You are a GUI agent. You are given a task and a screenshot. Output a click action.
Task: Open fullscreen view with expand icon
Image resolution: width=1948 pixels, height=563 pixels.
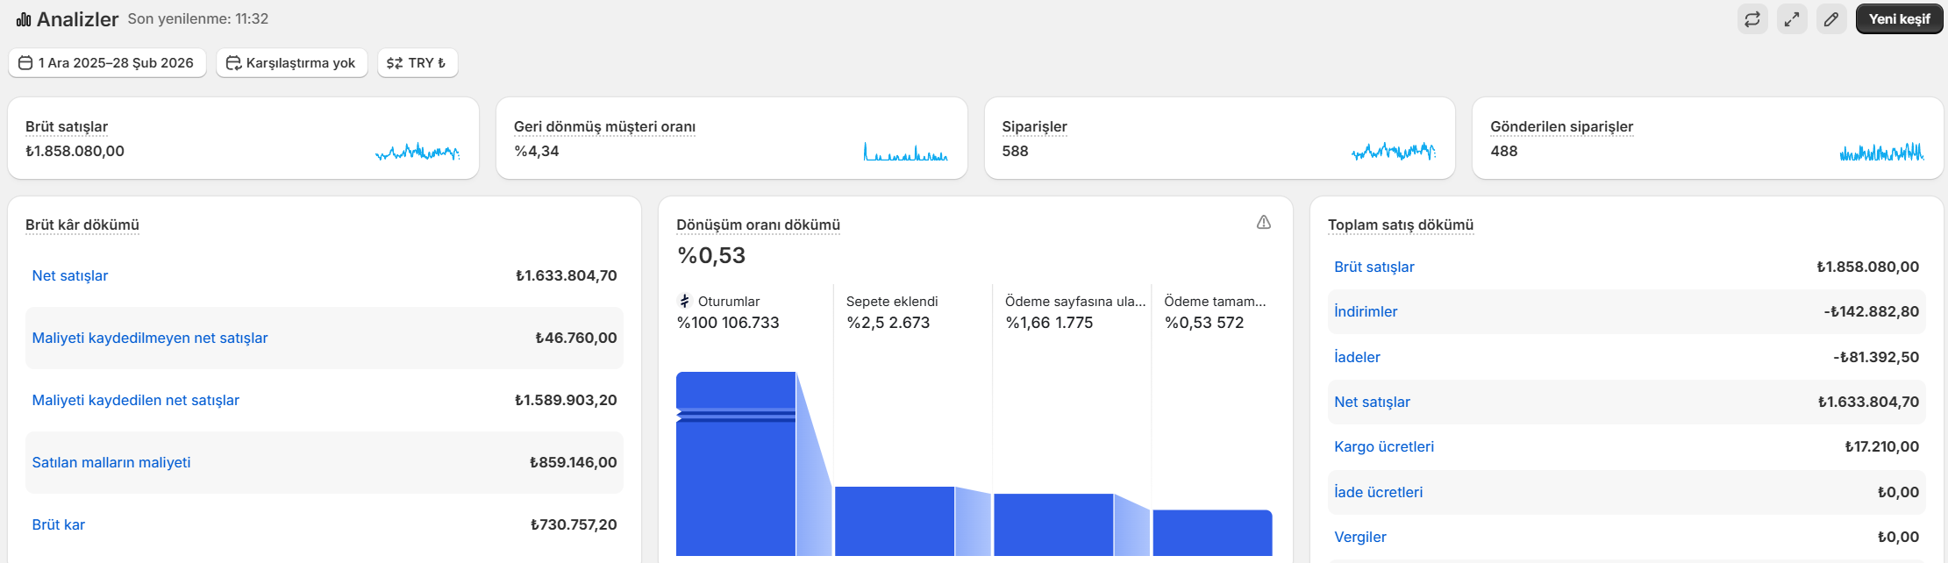1792,19
